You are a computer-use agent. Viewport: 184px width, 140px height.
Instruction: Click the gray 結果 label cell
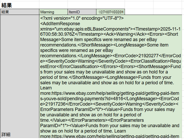tap(20, 12)
